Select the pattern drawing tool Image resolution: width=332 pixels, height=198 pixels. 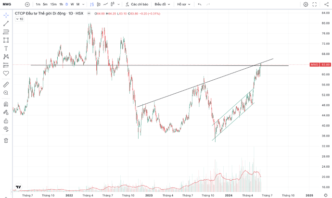pos(6,57)
